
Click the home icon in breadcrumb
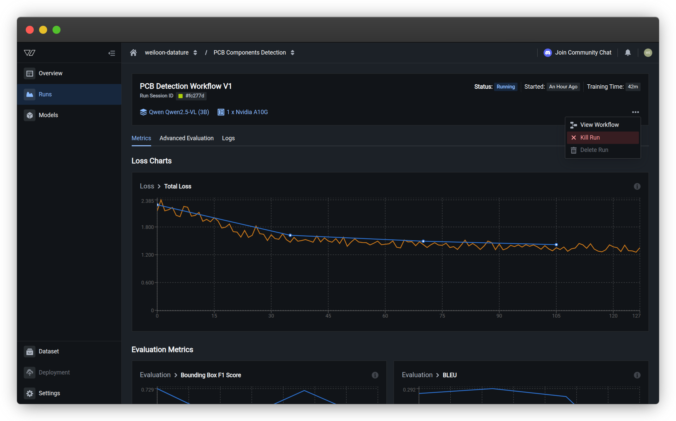coord(133,53)
